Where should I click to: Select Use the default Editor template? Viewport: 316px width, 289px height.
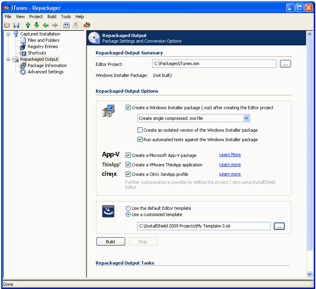pos(128,208)
